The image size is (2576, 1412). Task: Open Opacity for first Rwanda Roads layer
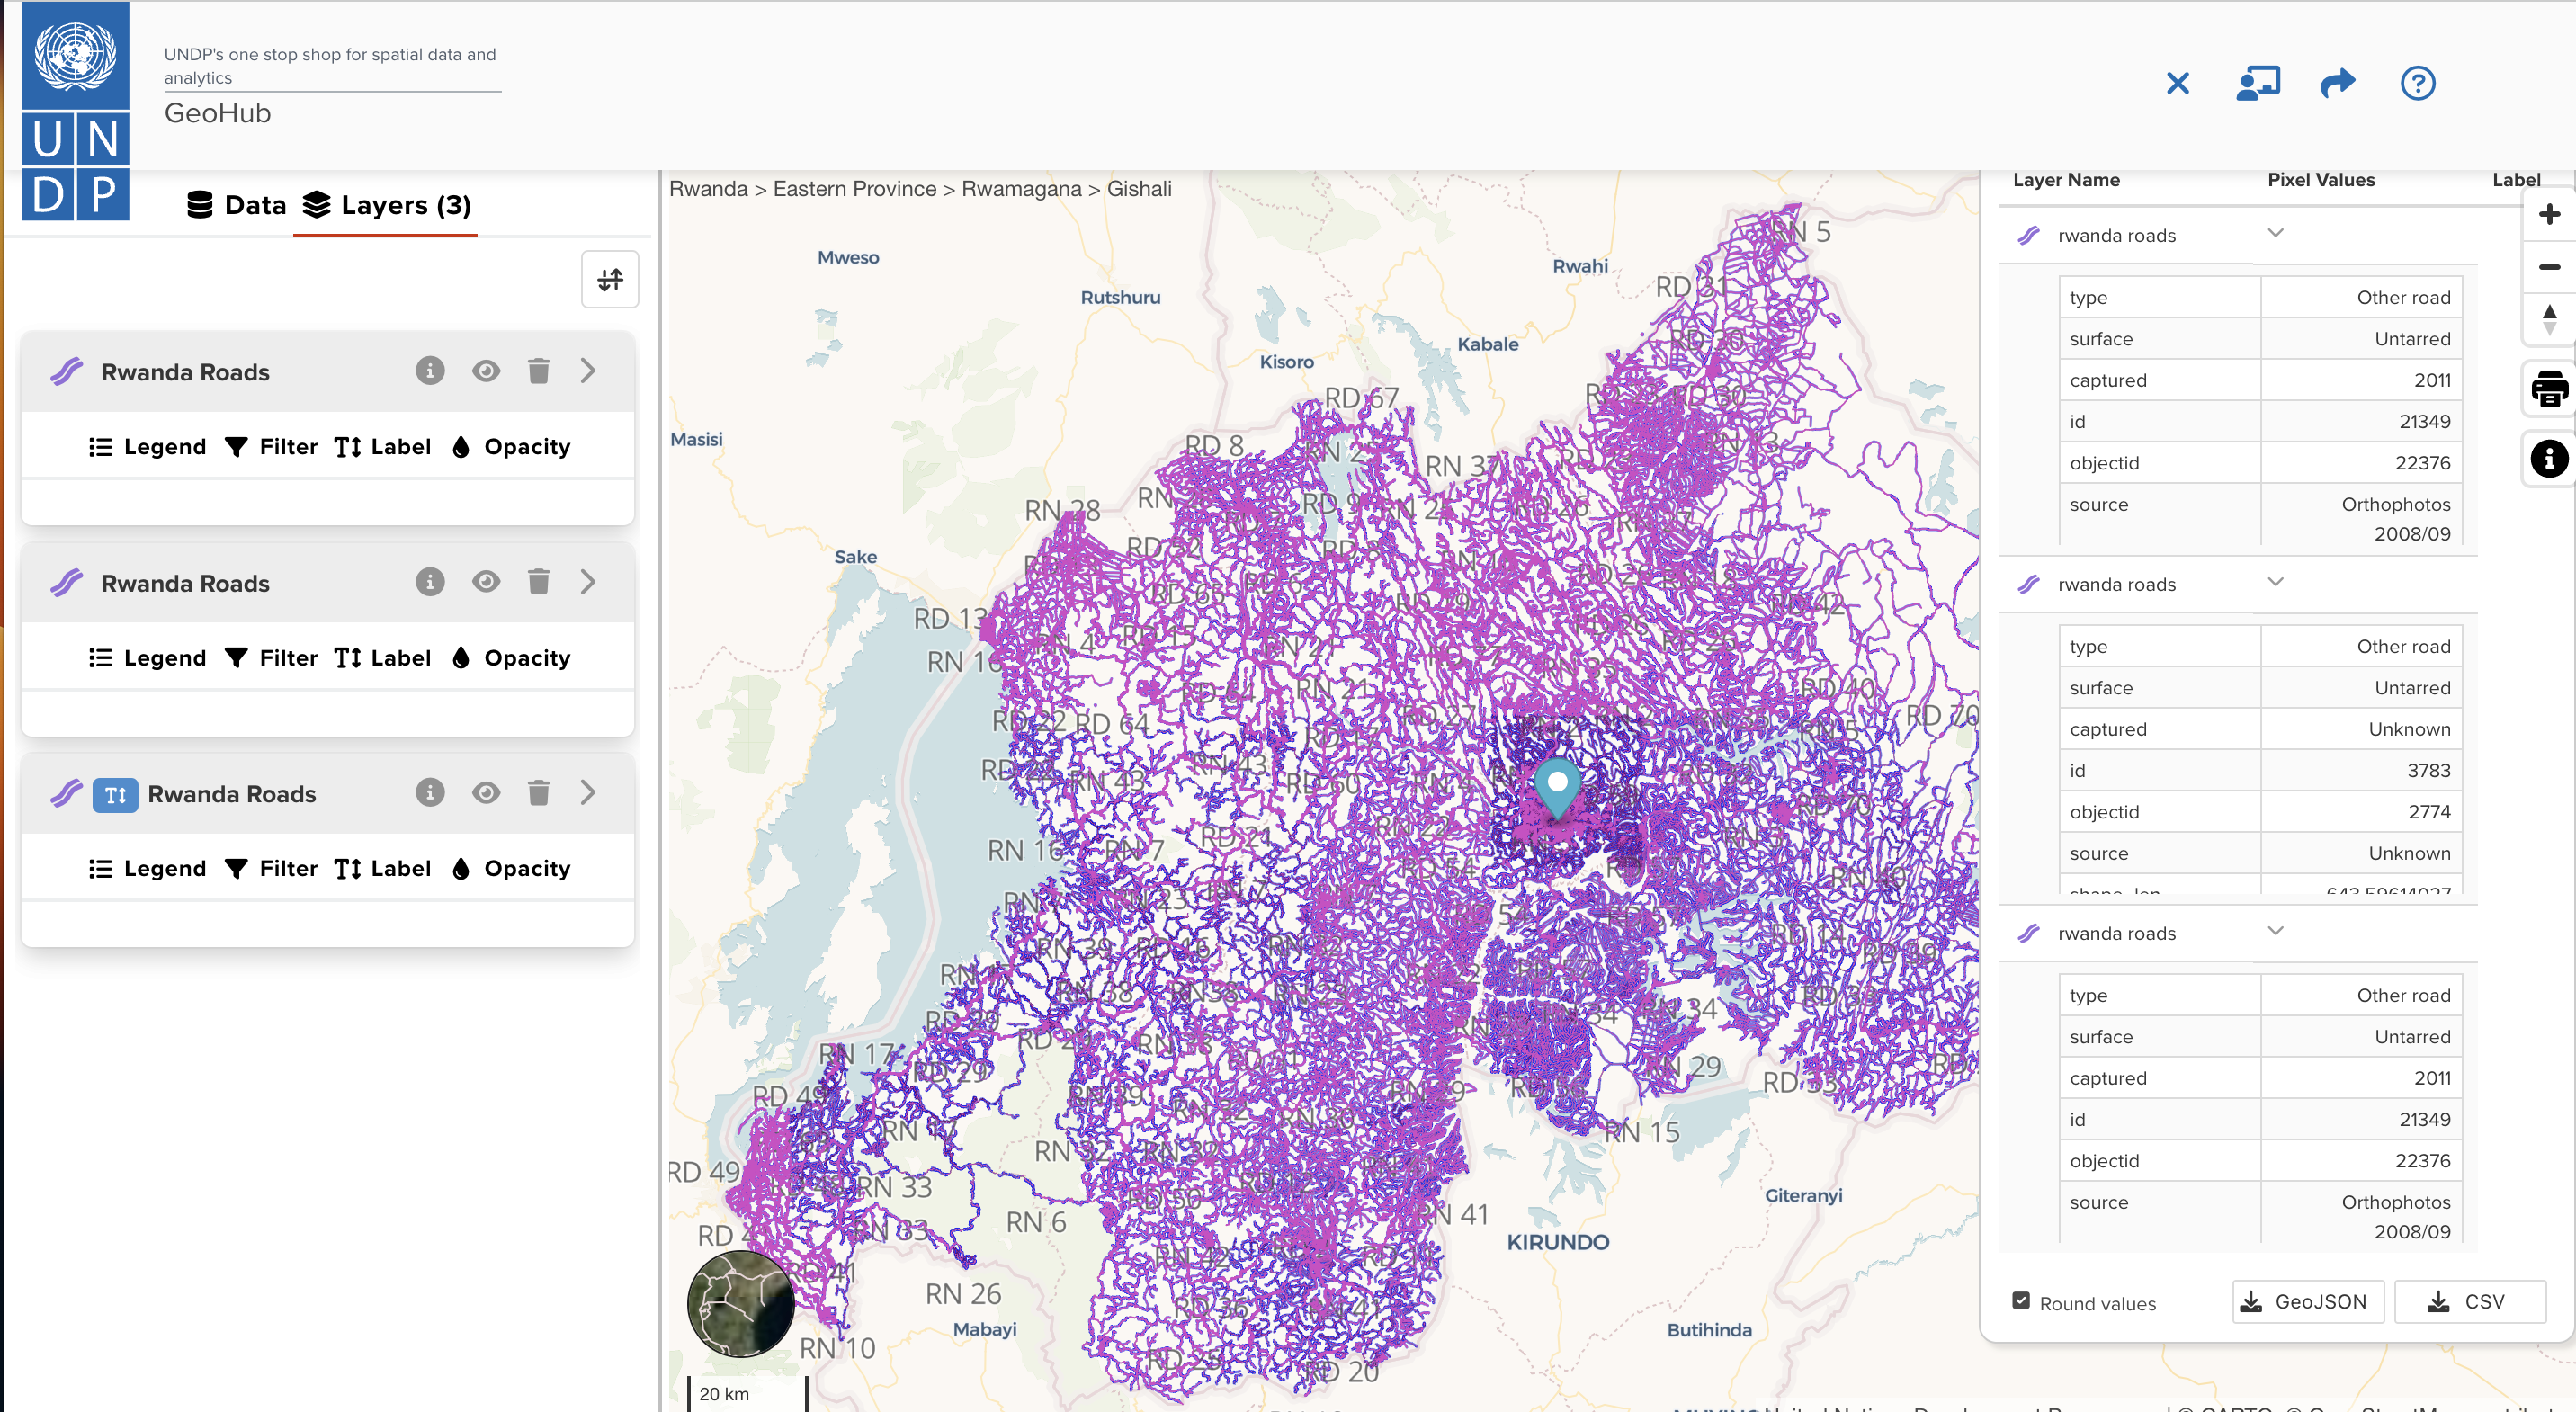click(511, 447)
